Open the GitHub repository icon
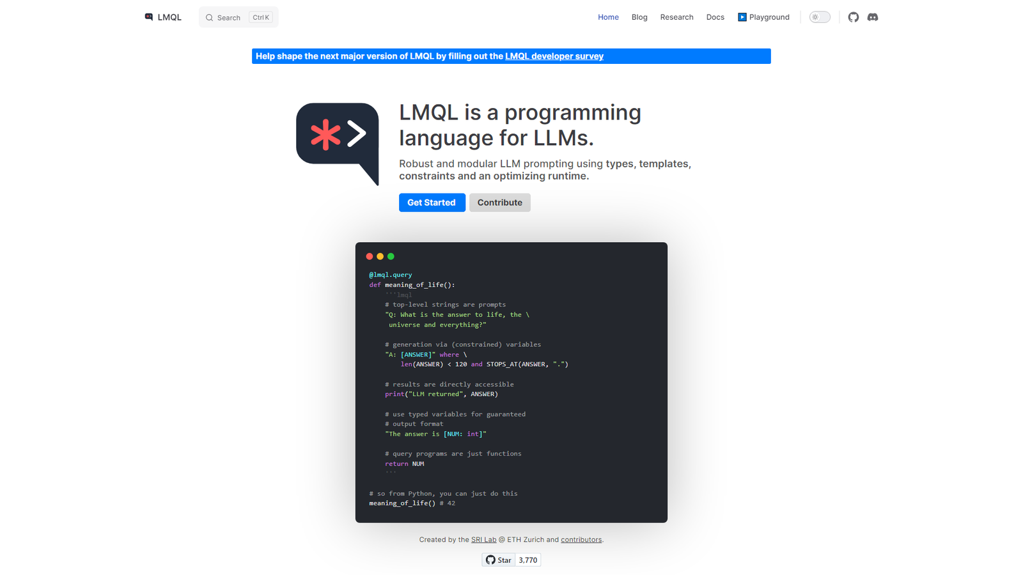Image resolution: width=1023 pixels, height=575 pixels. 853,17
